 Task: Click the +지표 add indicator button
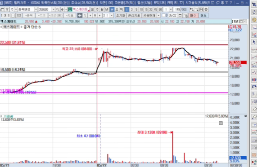pyautogui.click(x=69, y=16)
